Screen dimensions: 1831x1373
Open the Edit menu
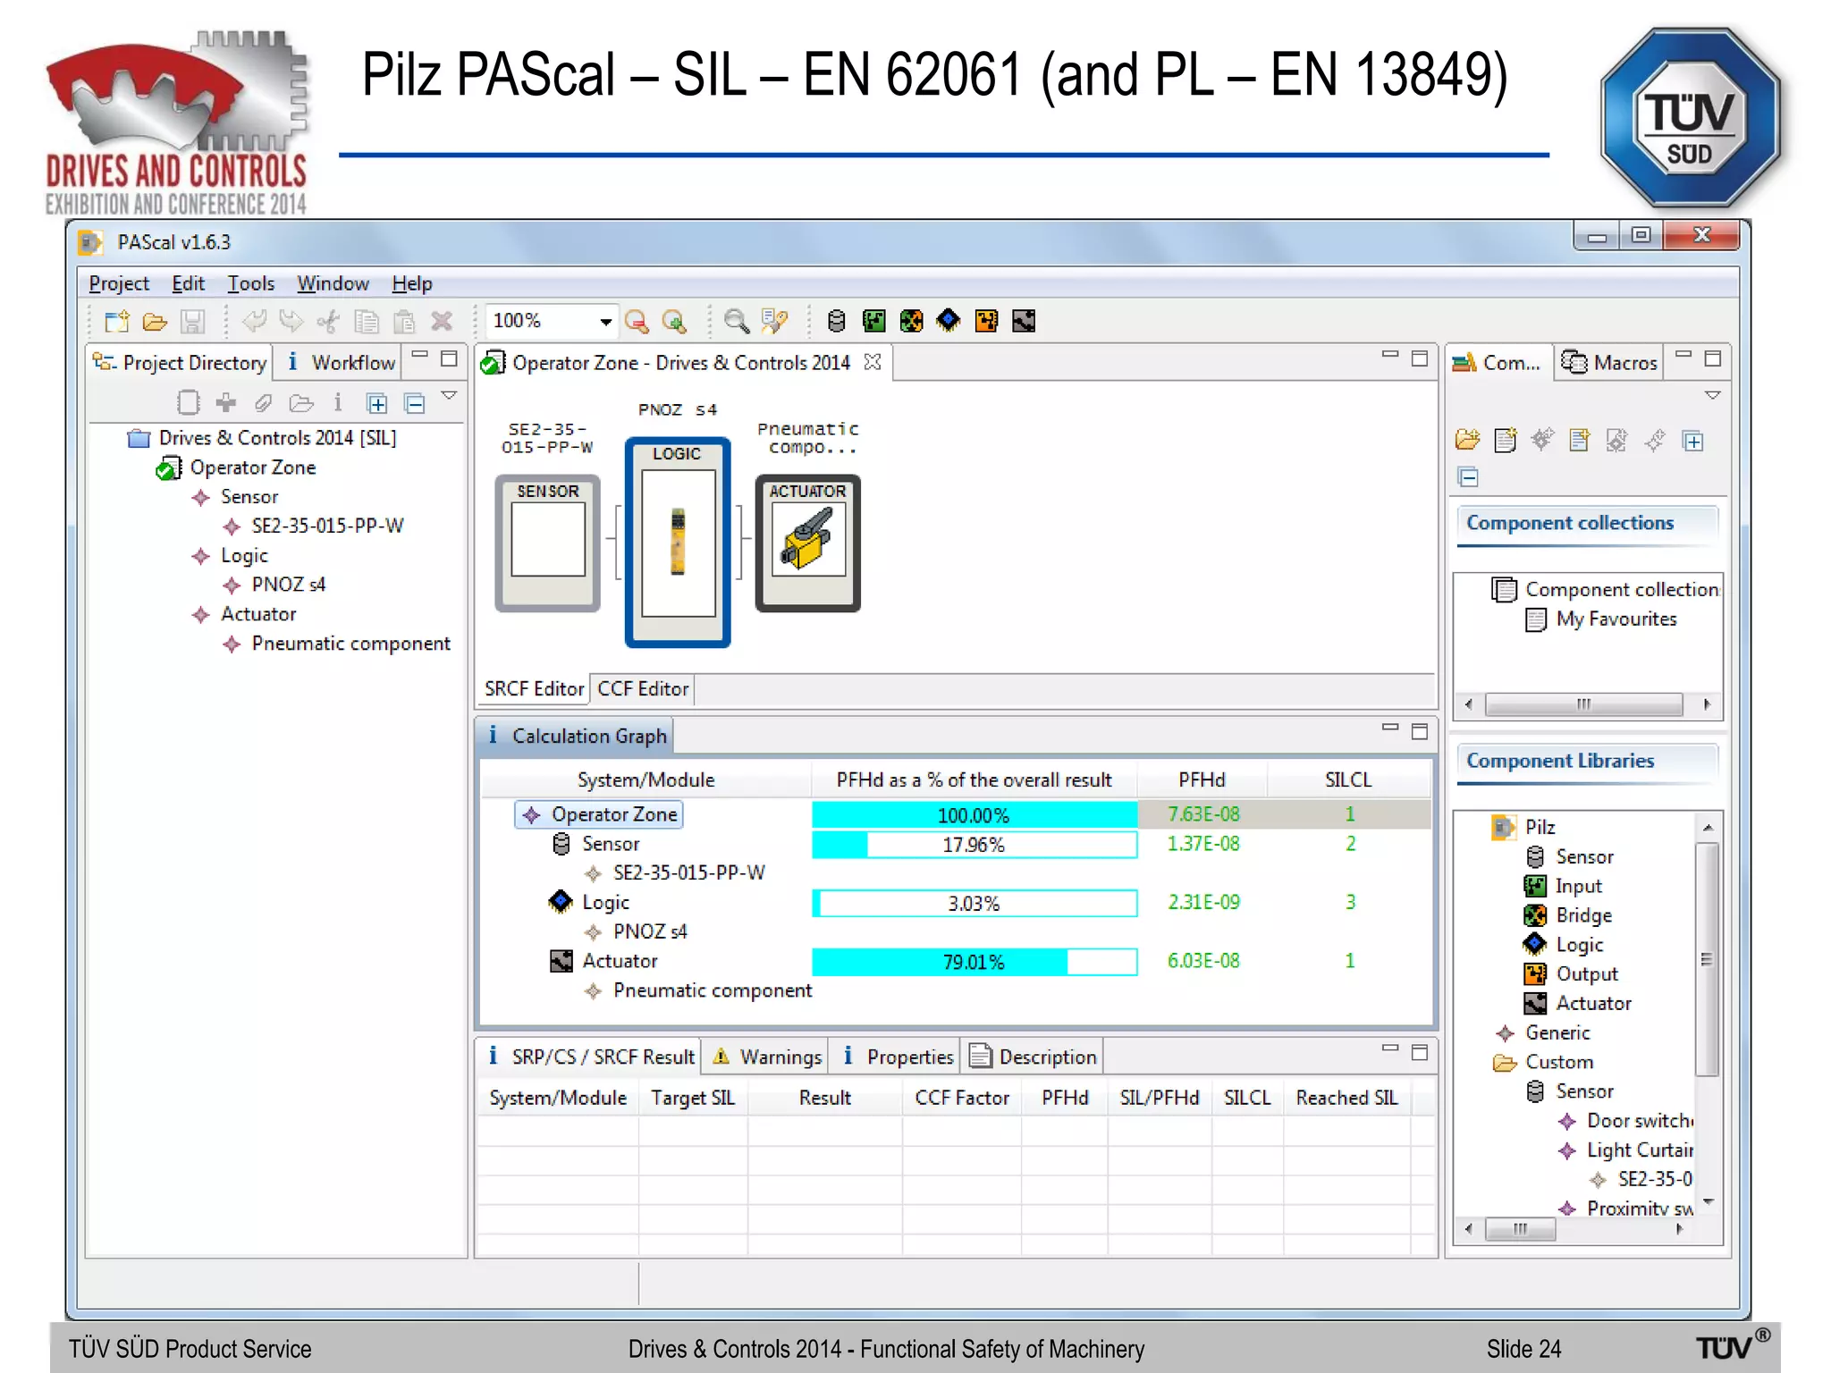pyautogui.click(x=188, y=283)
